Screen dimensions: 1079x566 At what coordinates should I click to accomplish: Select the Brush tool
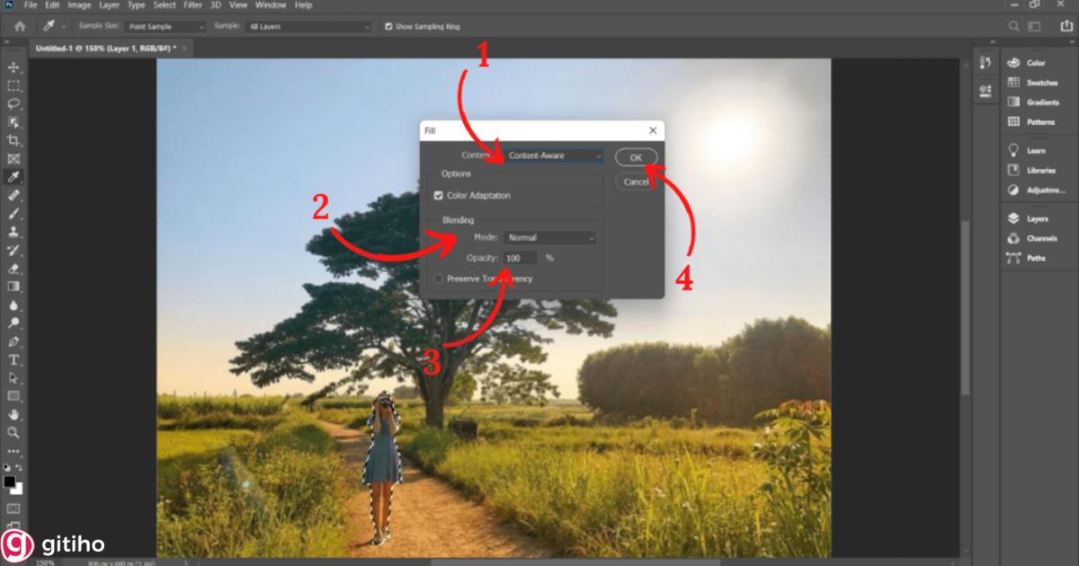(13, 214)
